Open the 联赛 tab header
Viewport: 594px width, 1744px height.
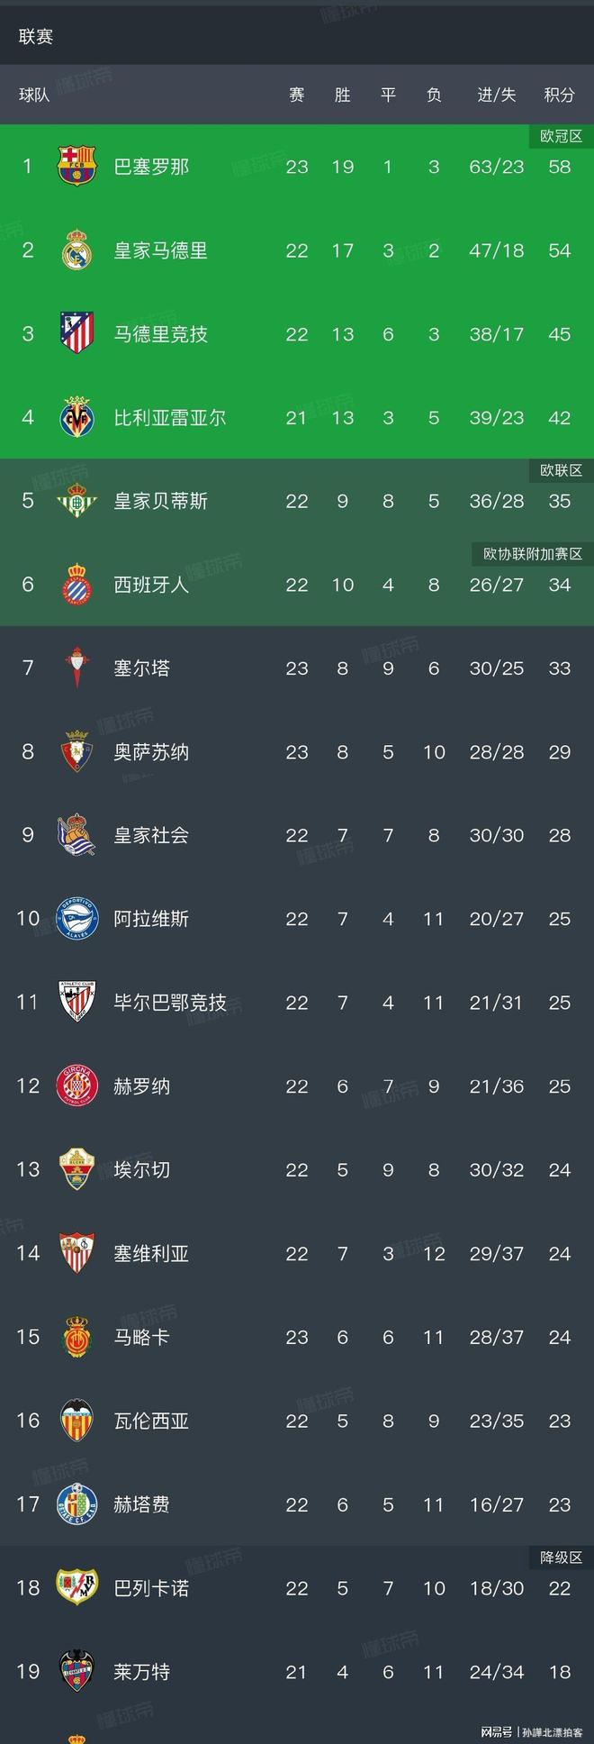point(36,37)
